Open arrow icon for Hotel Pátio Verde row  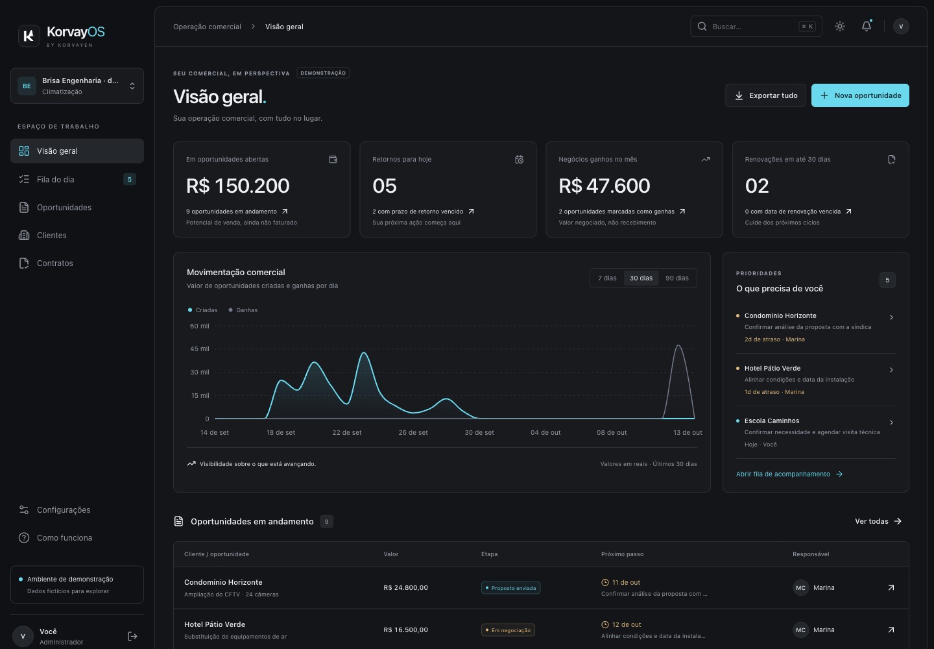click(891, 630)
